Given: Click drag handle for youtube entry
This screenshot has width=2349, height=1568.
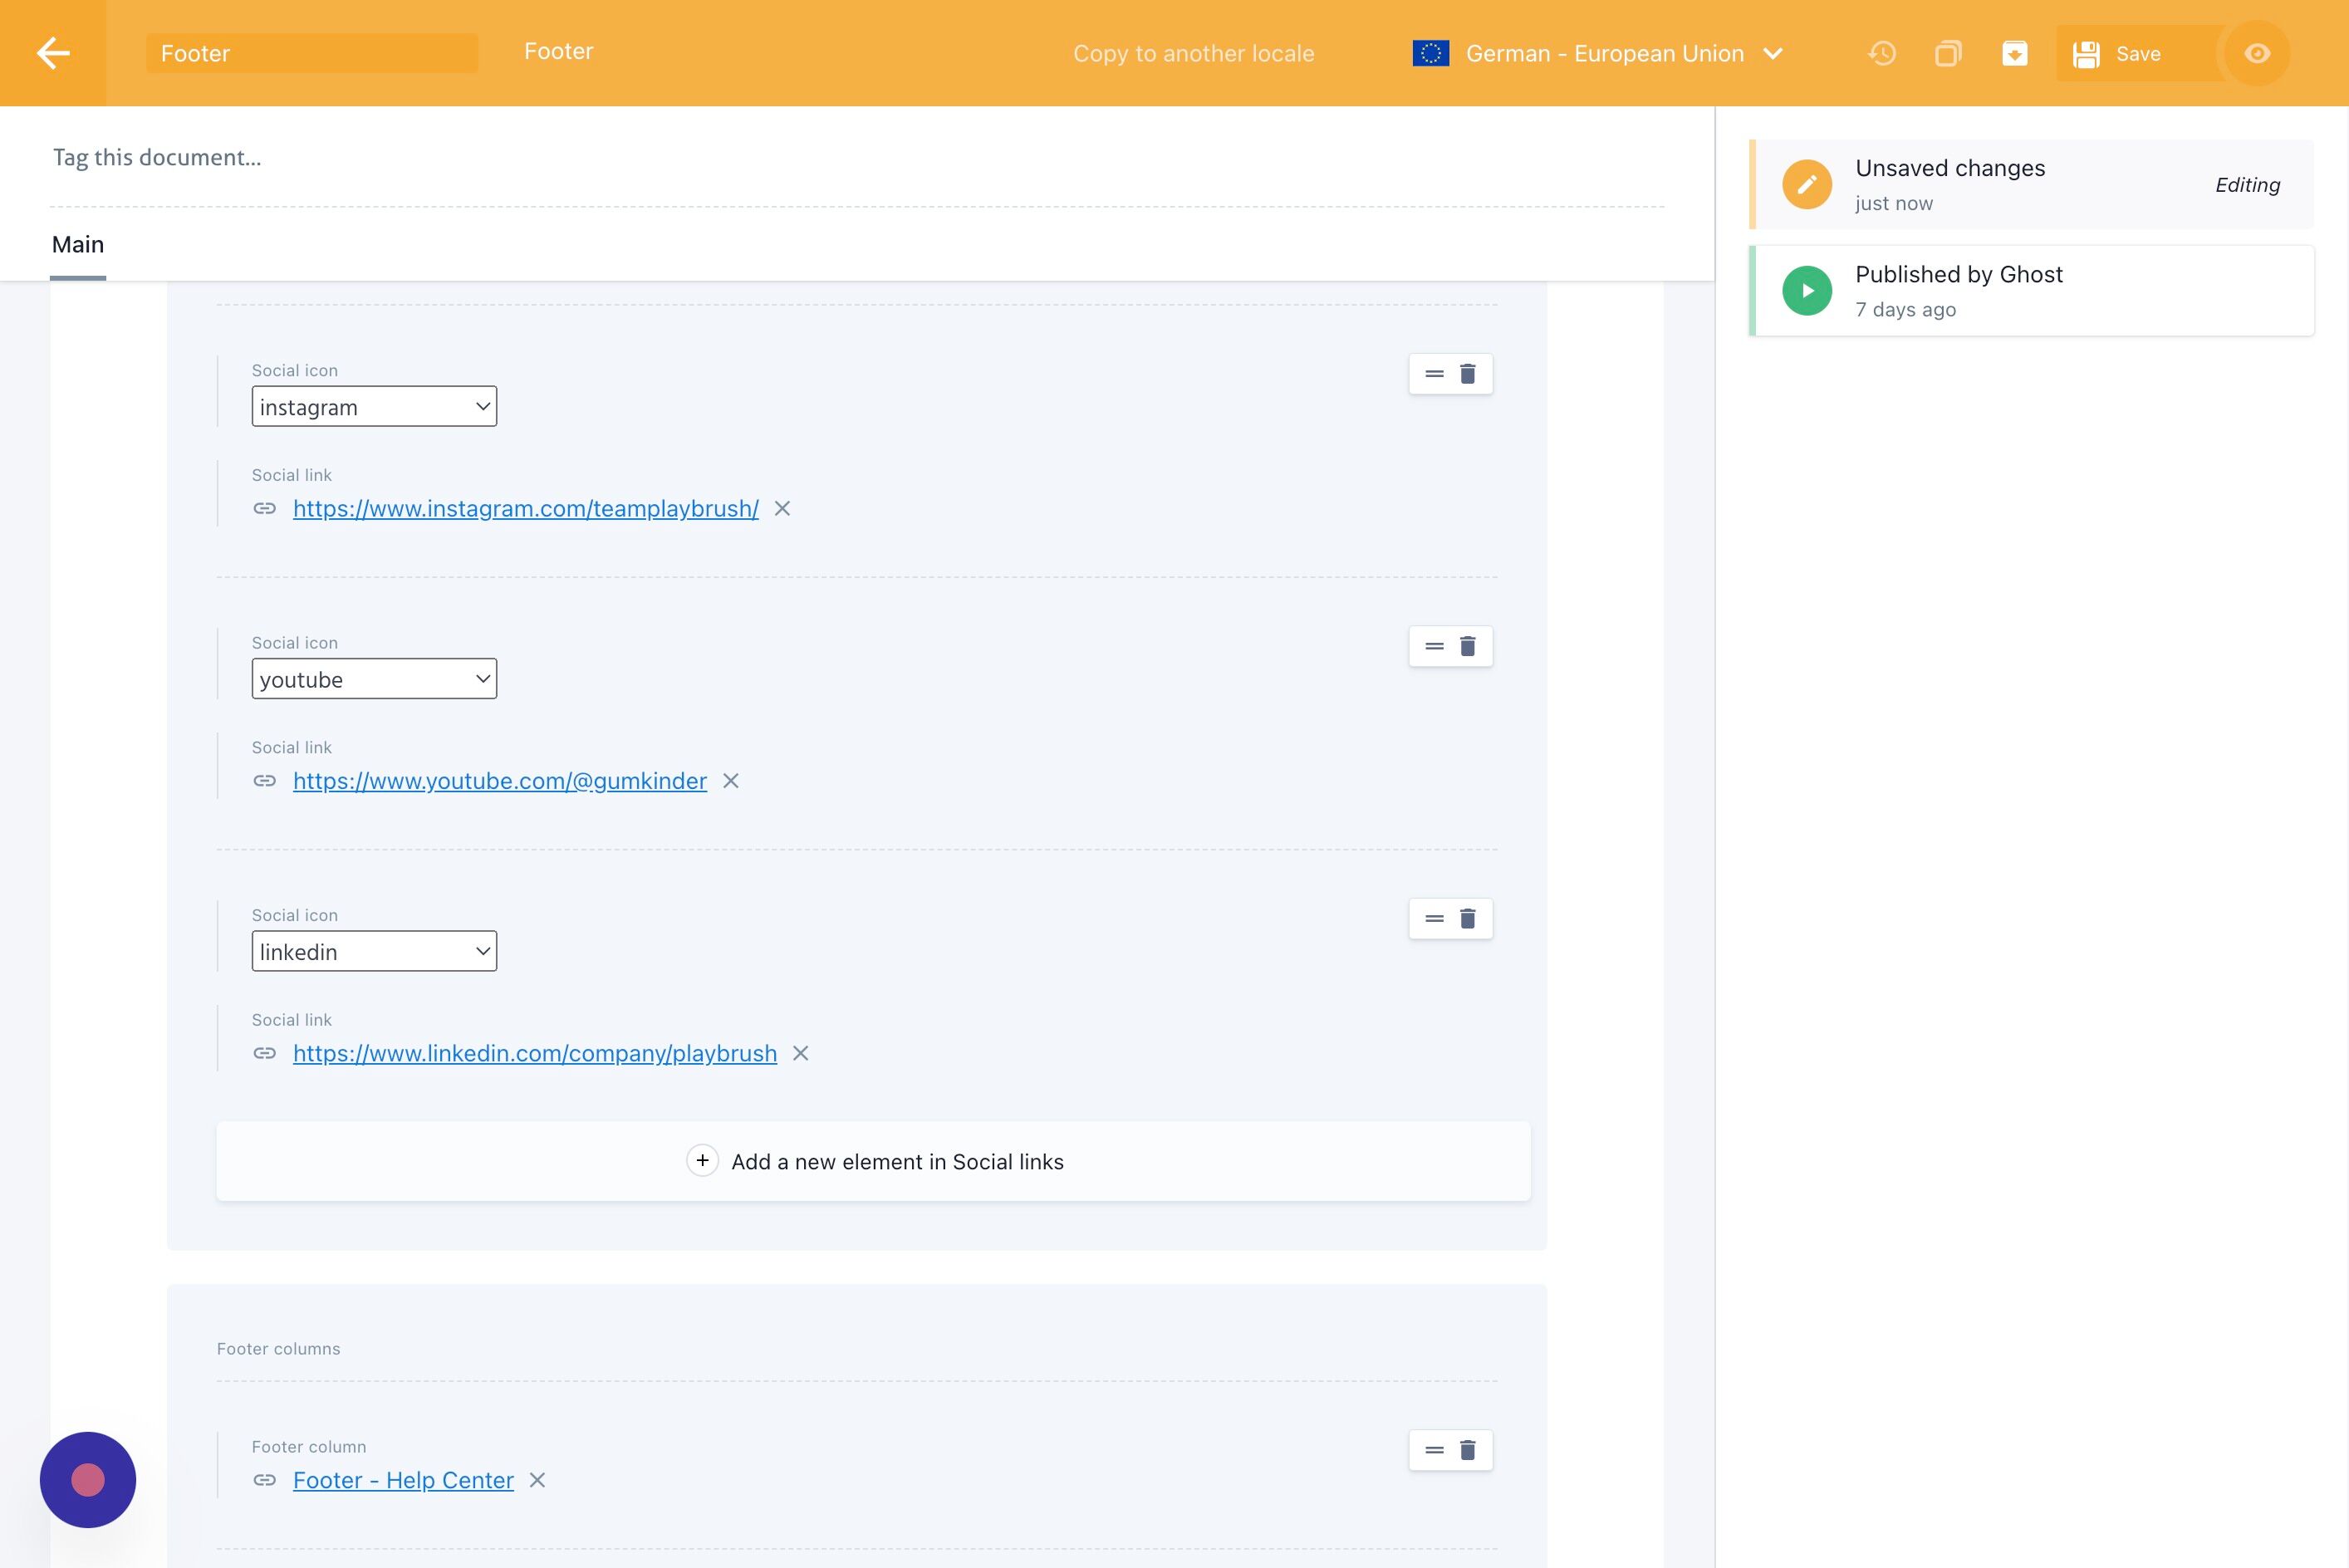Looking at the screenshot, I should coord(1434,647).
